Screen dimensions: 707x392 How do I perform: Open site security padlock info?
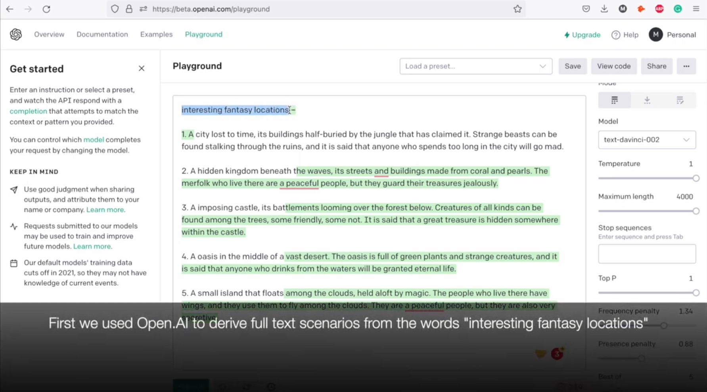pyautogui.click(x=129, y=9)
